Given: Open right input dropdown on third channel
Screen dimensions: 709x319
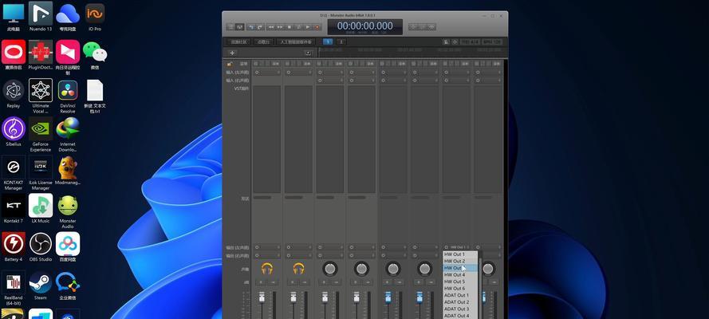Looking at the screenshot, I should (330, 80).
